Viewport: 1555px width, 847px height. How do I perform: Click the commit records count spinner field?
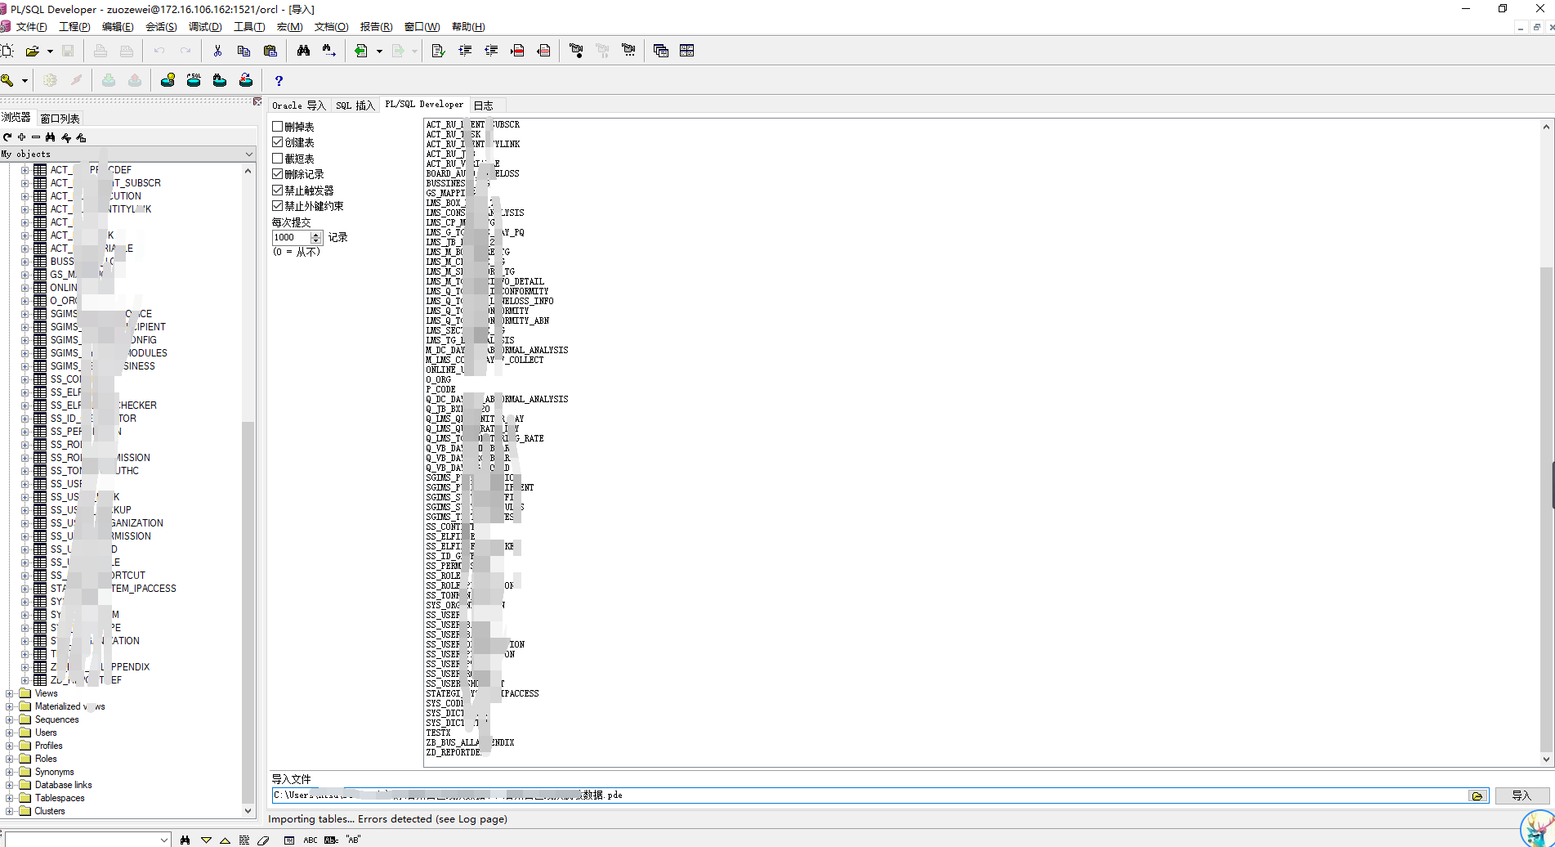(x=297, y=237)
